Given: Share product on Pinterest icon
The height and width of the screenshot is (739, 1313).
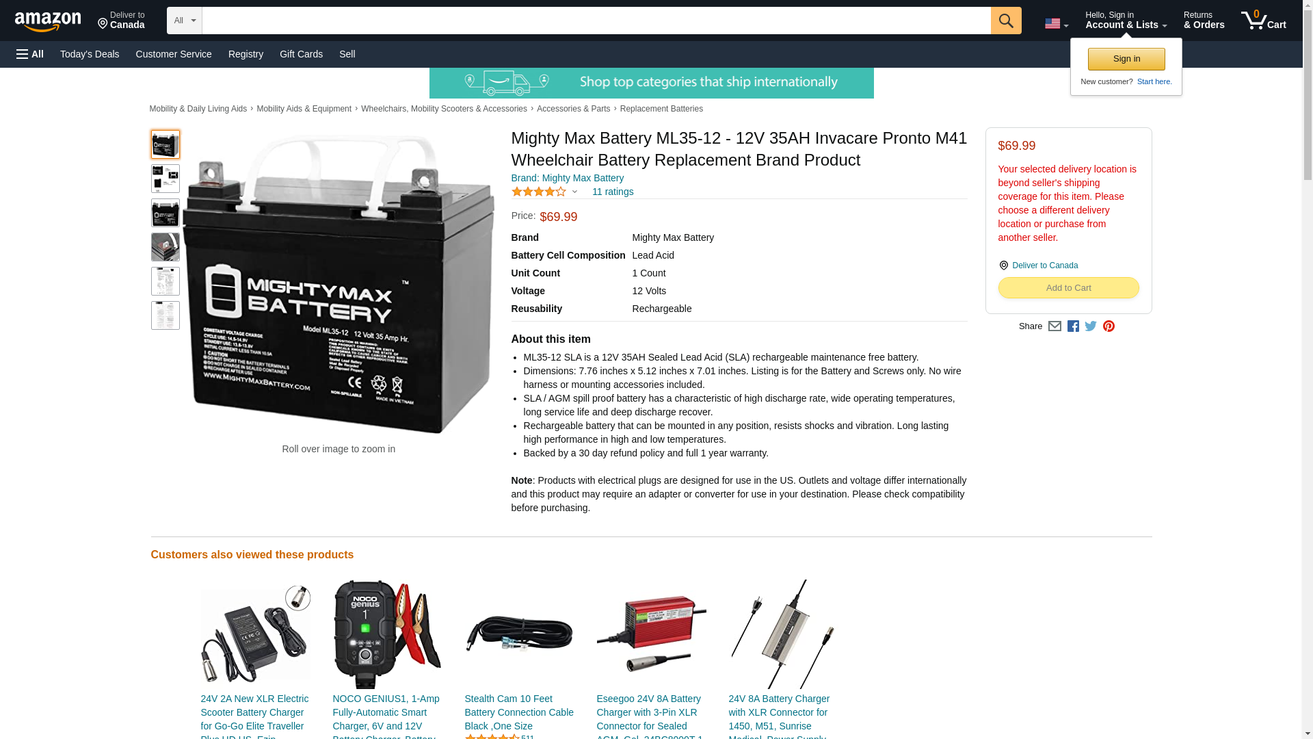Looking at the screenshot, I should (x=1109, y=326).
